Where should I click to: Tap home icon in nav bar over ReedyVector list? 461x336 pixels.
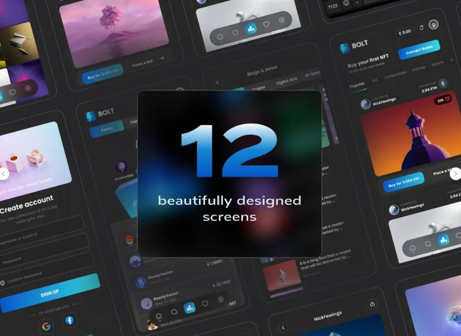(159, 316)
